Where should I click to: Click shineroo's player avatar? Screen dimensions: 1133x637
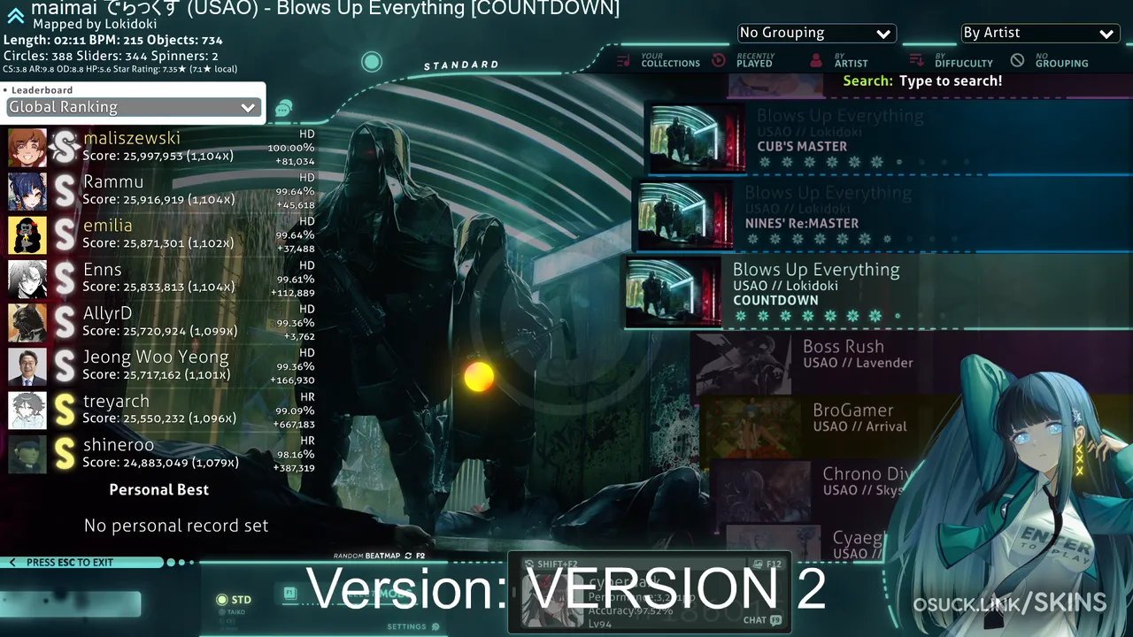pos(27,454)
